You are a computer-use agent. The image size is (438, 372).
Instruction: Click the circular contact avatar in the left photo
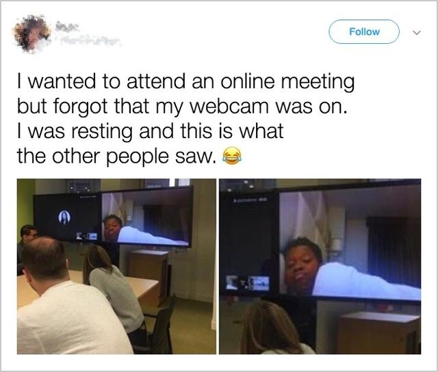click(64, 217)
